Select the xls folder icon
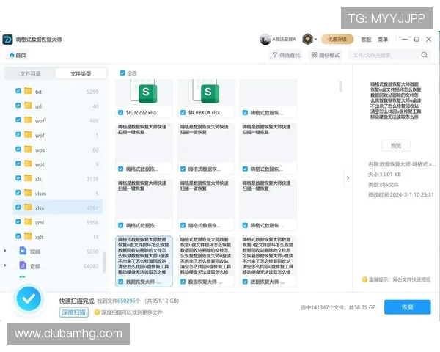 tap(28, 178)
